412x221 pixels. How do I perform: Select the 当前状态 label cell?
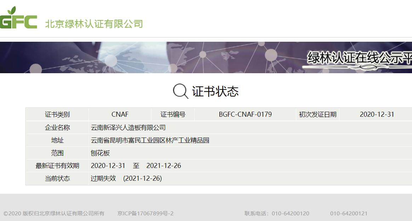(x=57, y=179)
